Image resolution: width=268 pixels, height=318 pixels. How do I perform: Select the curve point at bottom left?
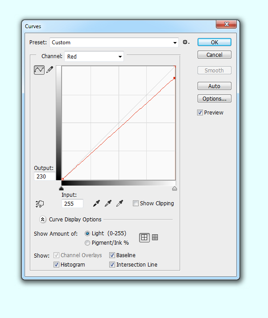tap(63, 179)
